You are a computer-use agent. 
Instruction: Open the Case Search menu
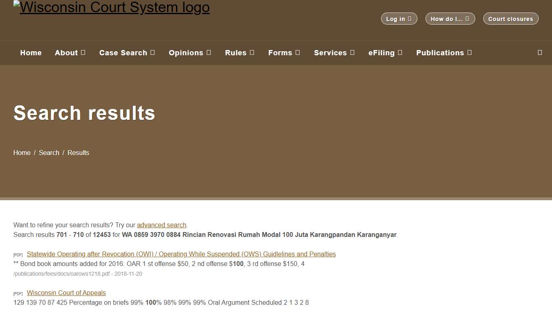(127, 52)
